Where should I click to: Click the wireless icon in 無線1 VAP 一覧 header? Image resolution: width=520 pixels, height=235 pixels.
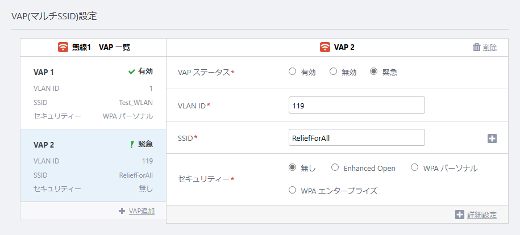pyautogui.click(x=63, y=48)
